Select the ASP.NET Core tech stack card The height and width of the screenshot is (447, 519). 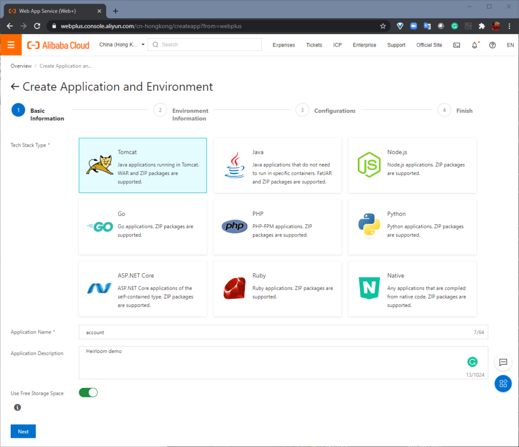tap(142, 289)
